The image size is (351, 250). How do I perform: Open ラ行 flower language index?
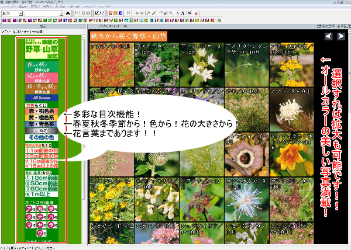click(x=53, y=225)
